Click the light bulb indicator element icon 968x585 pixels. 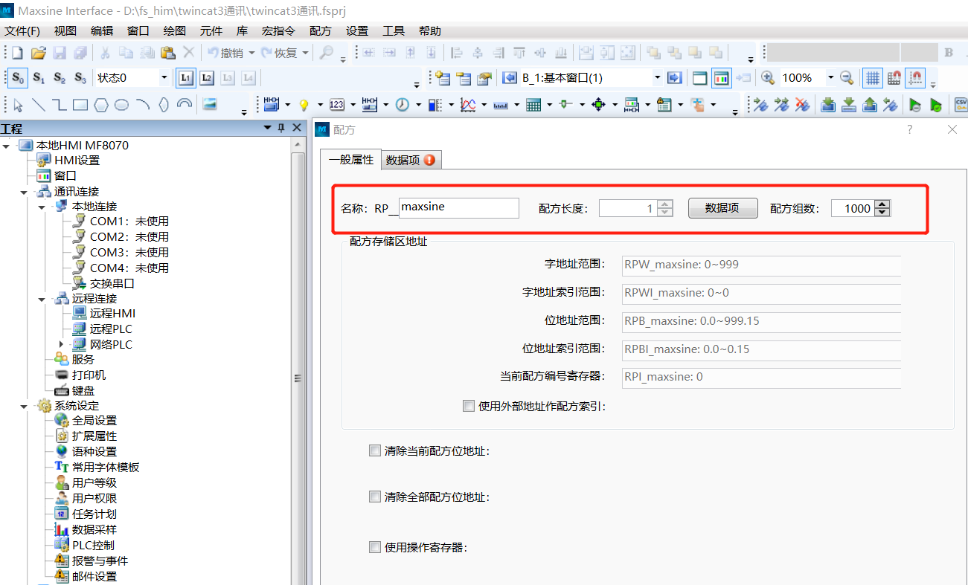tap(304, 105)
